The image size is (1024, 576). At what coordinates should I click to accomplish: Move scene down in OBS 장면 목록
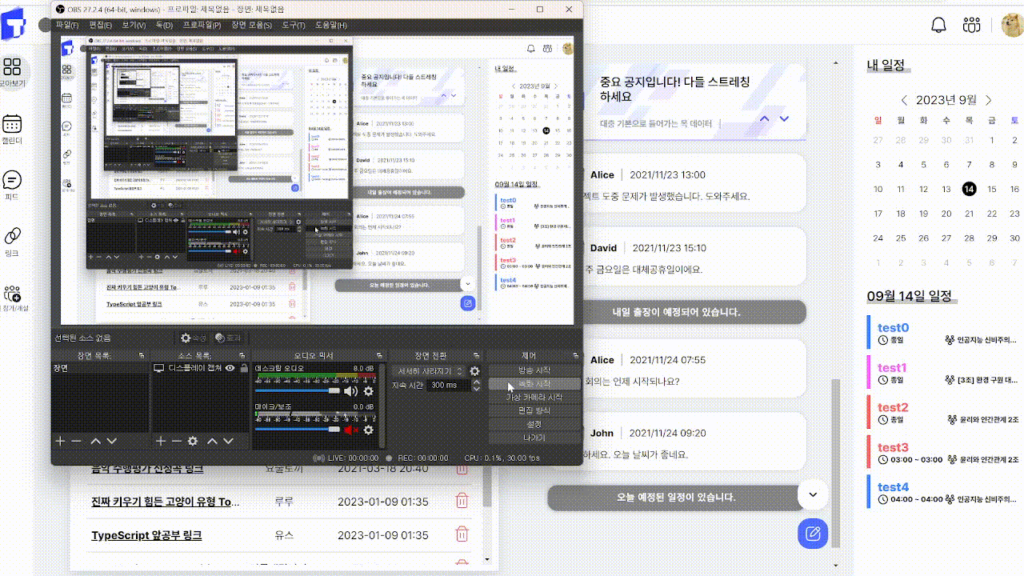[112, 441]
